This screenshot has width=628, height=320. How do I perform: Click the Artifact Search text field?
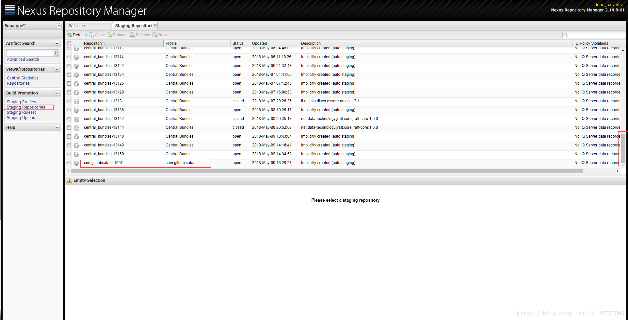coord(30,53)
